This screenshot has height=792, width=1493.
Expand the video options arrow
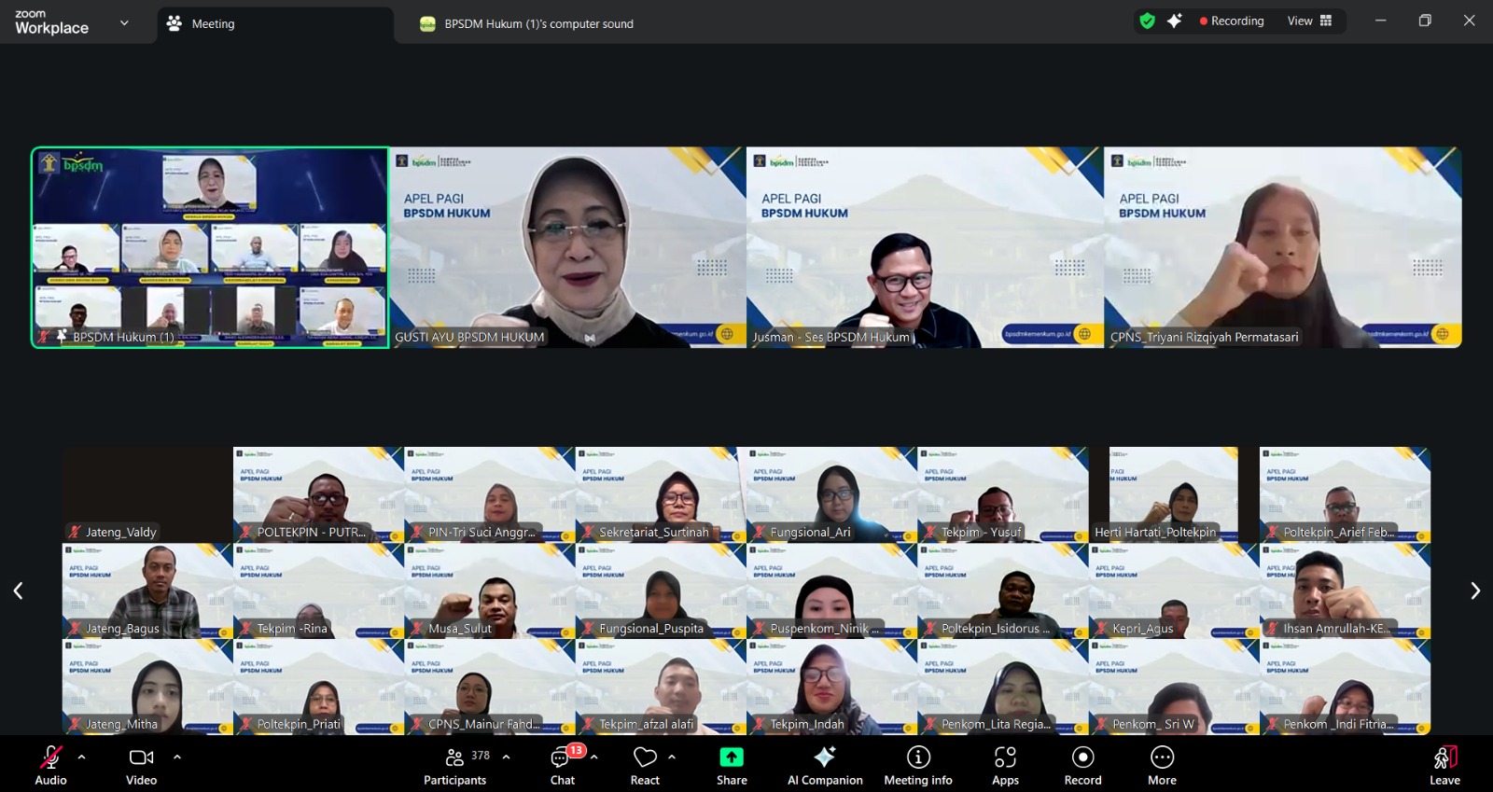tap(177, 757)
